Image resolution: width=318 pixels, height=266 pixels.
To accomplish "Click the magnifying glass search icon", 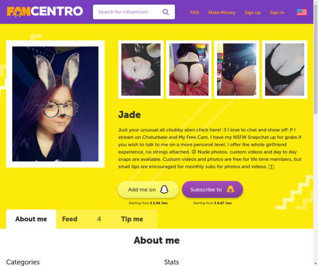I will 165,12.
